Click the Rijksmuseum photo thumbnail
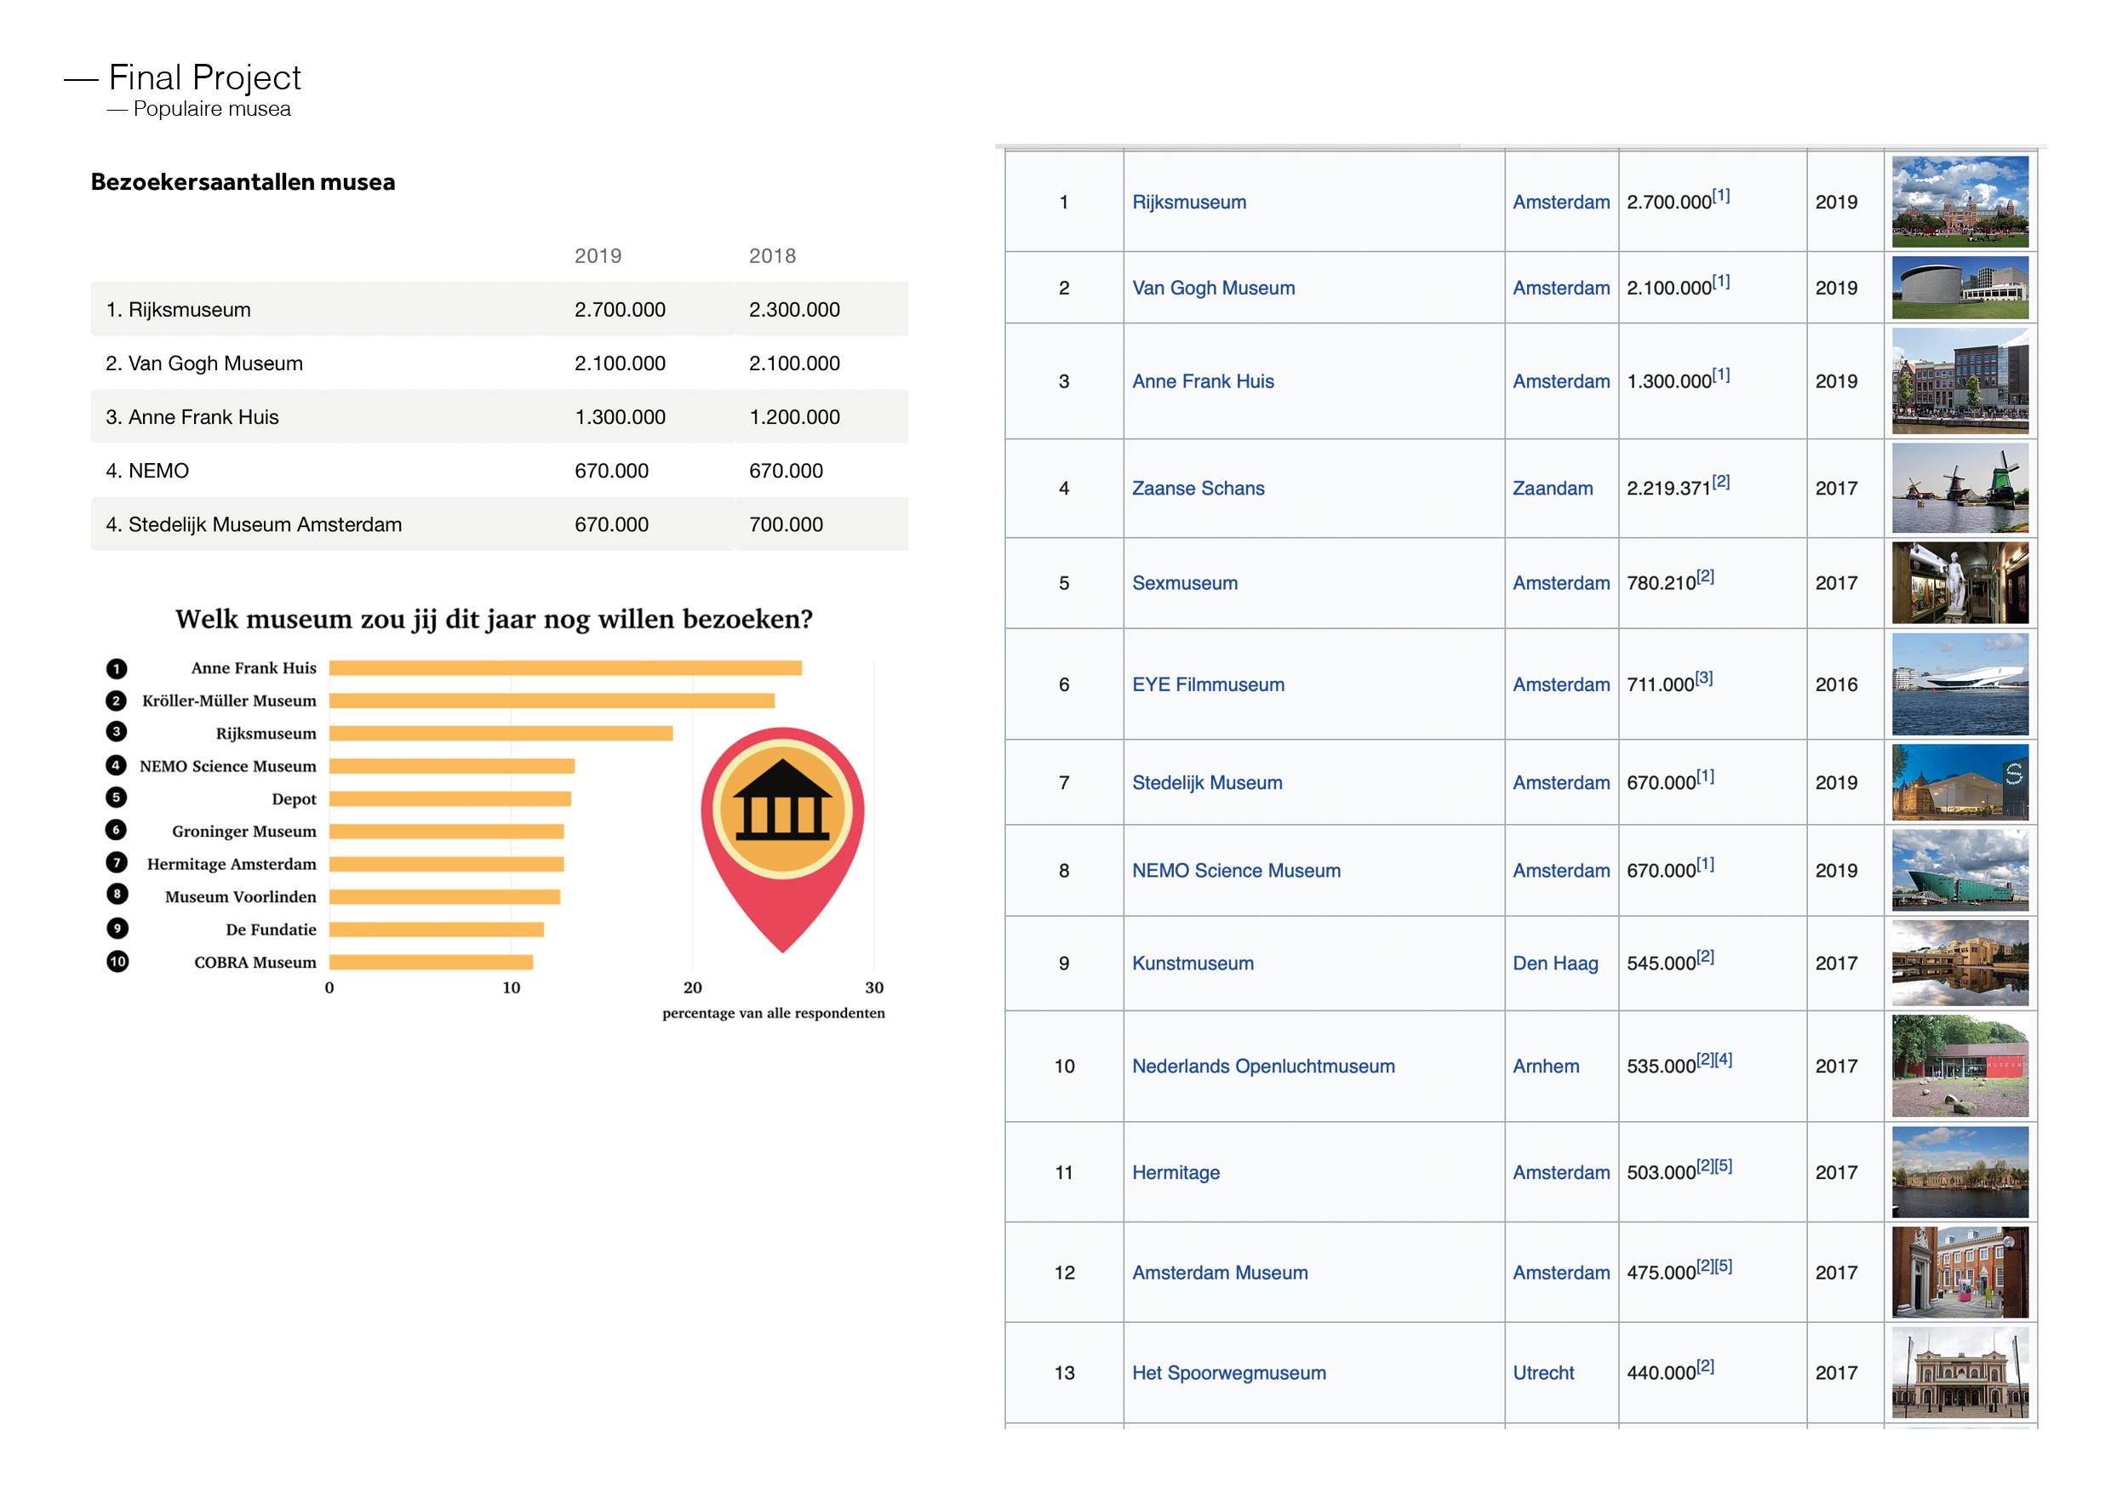The height and width of the screenshot is (1493, 2111). pos(1959,202)
